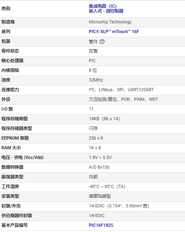Open the PIC16F1825 base product link
This screenshot has height=232, width=185.
[101, 225]
